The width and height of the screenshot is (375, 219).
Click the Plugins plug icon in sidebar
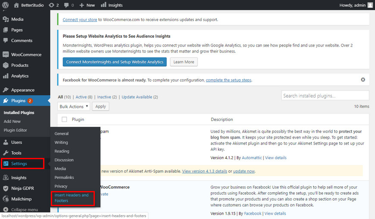[x=6, y=101]
